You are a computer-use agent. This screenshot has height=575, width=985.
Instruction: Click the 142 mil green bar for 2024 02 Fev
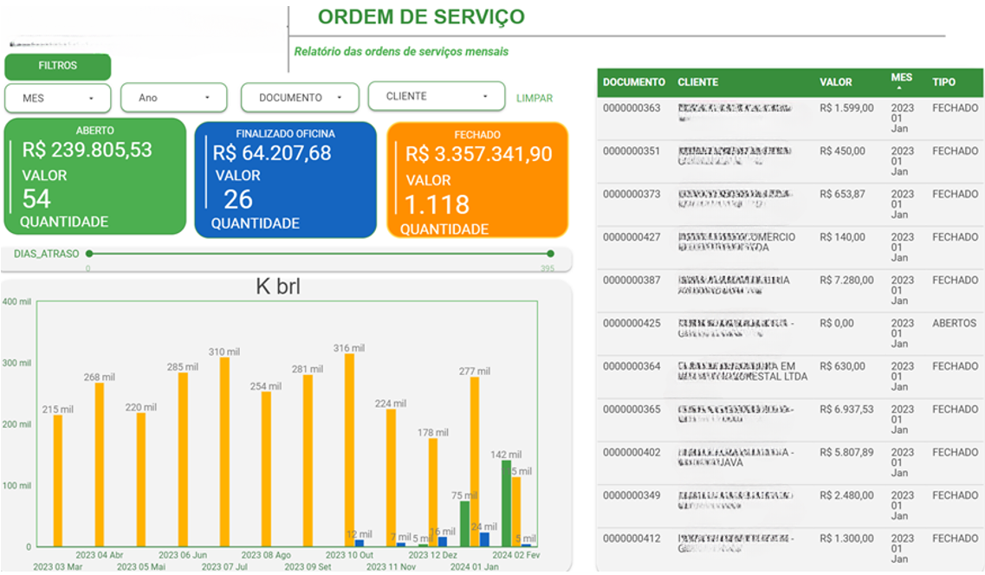506,503
